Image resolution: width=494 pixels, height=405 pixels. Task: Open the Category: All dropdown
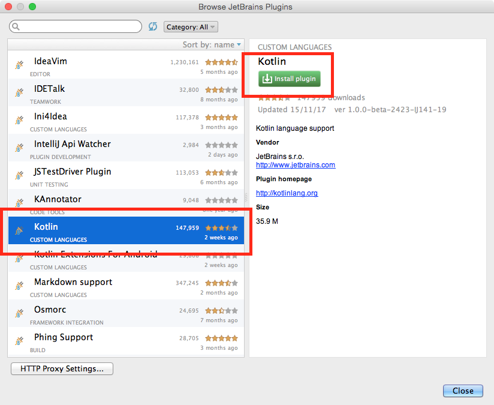pyautogui.click(x=191, y=26)
